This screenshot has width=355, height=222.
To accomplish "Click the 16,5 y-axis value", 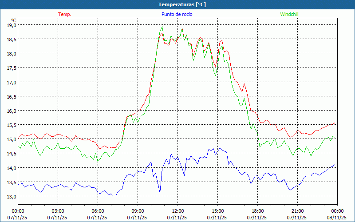I will [11, 96].
